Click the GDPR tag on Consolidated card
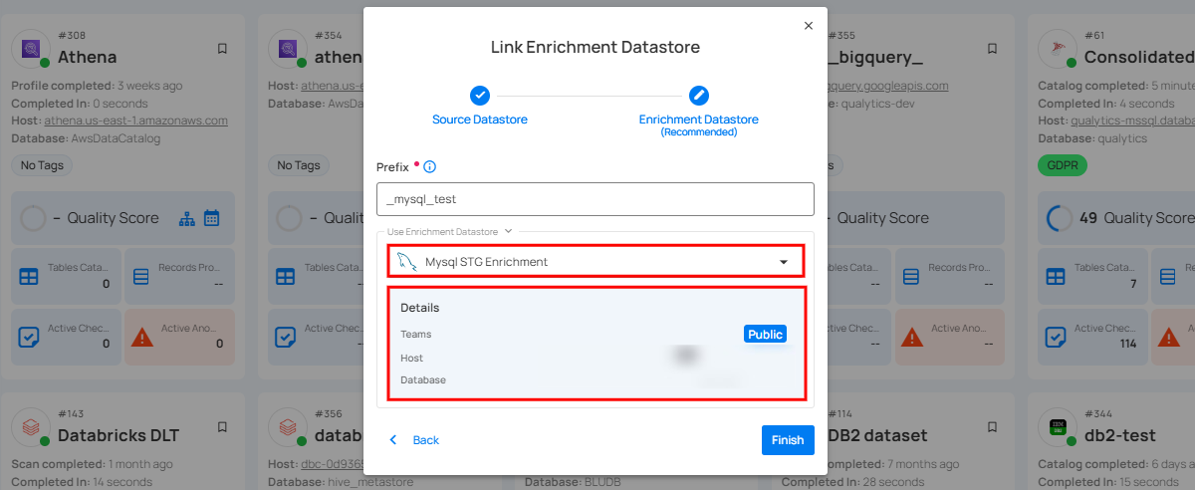Screen dimensions: 1195x490 (x=1063, y=165)
